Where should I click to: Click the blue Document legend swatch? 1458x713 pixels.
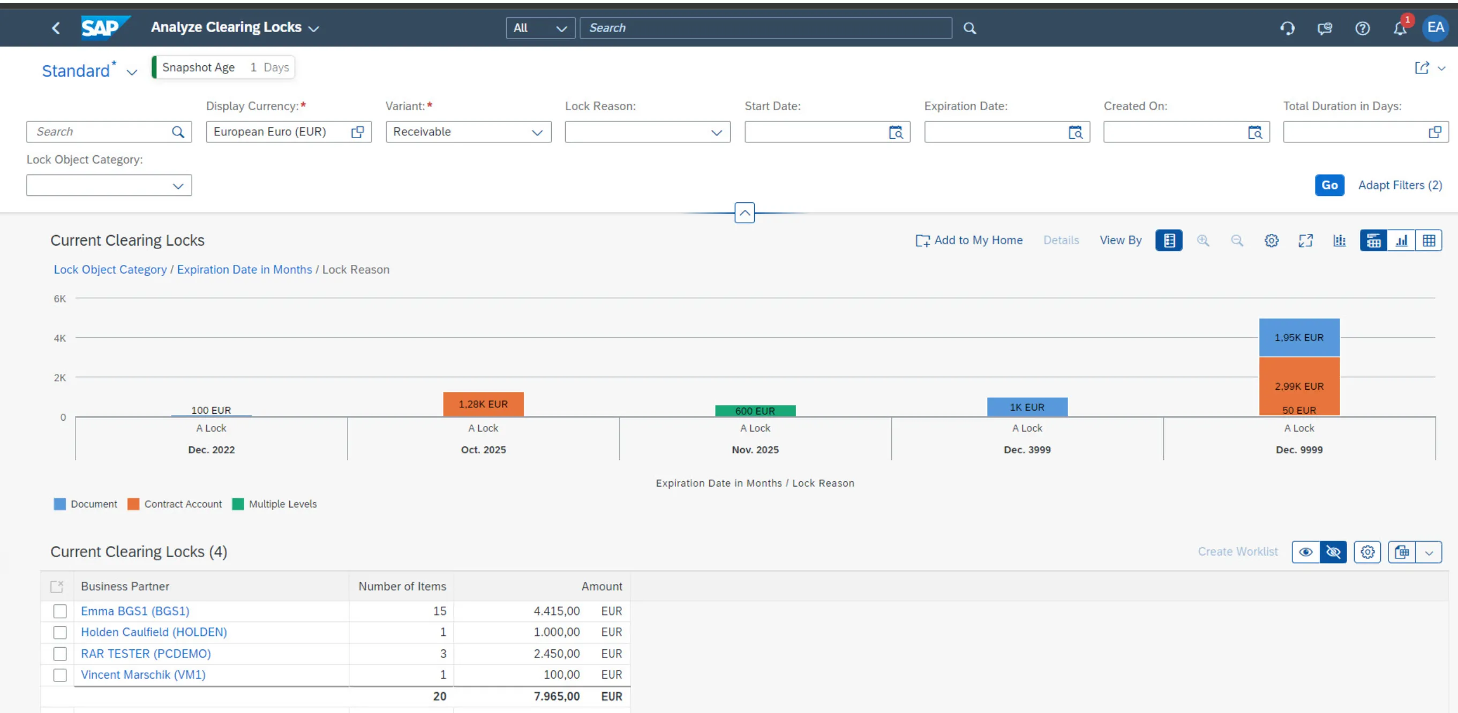59,504
